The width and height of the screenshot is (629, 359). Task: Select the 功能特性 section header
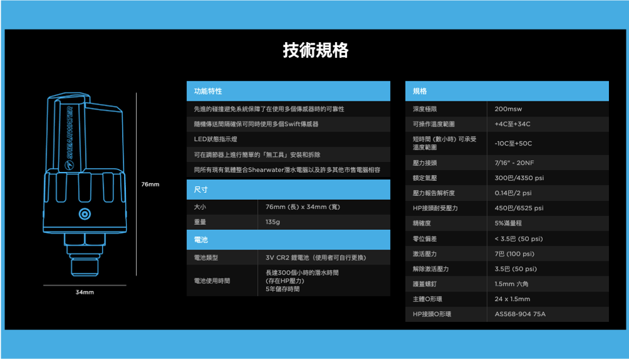(x=288, y=91)
